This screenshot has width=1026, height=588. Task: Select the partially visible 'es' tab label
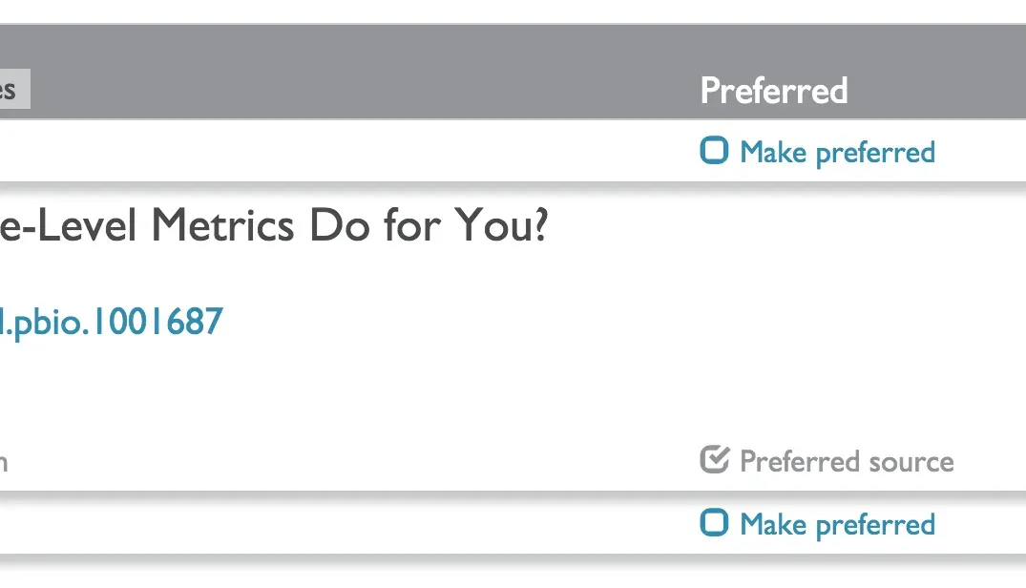point(12,90)
